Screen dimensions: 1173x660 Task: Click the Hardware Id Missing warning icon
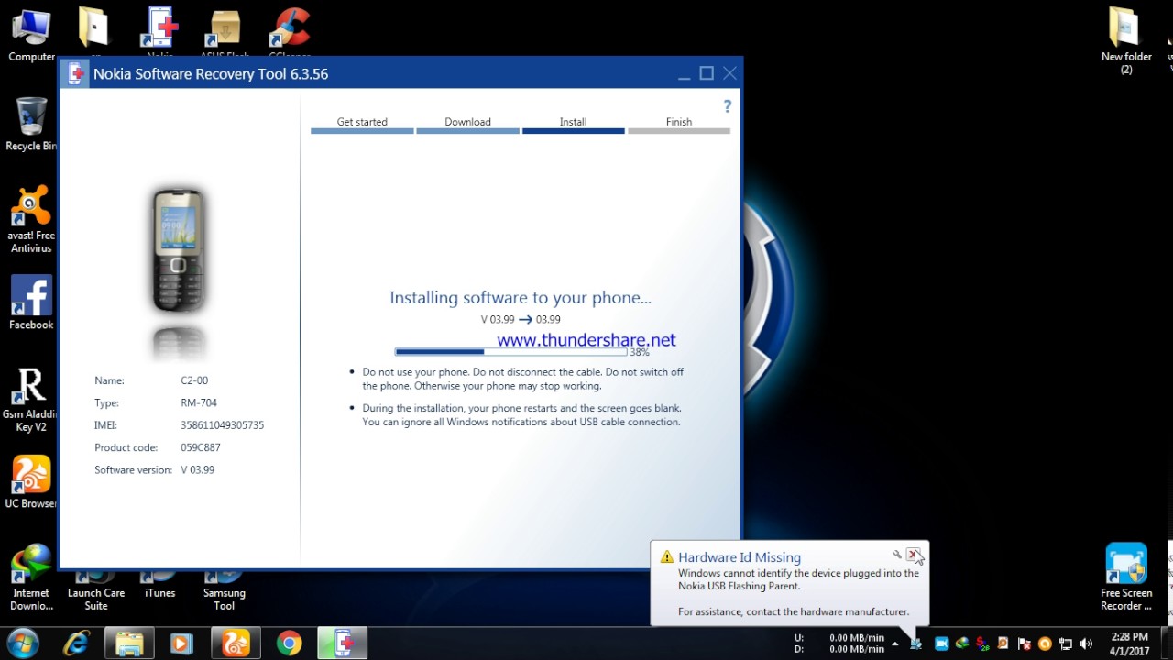click(667, 556)
